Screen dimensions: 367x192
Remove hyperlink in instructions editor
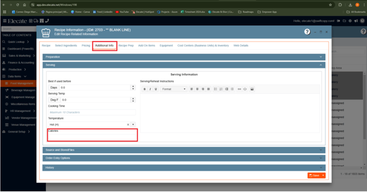click(x=245, y=89)
